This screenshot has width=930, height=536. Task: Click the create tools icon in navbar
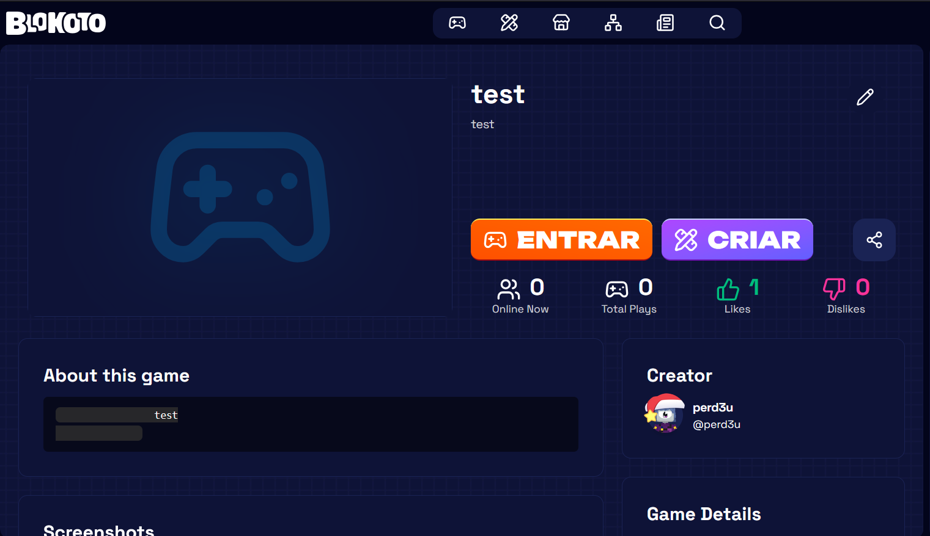[x=509, y=23]
